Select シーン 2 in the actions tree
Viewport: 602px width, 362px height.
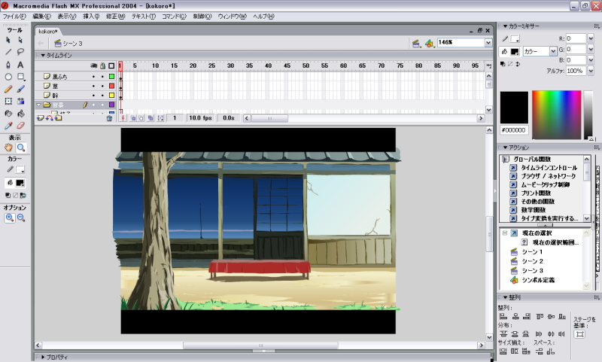(532, 261)
